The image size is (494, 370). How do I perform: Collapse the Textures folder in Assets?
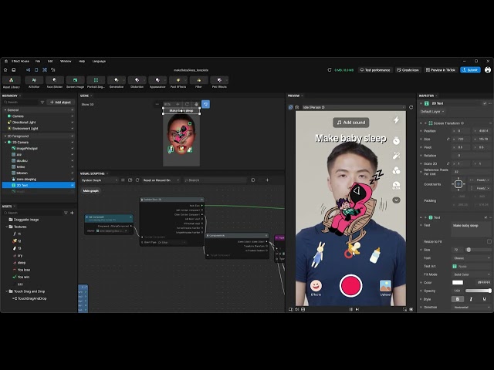click(7, 227)
